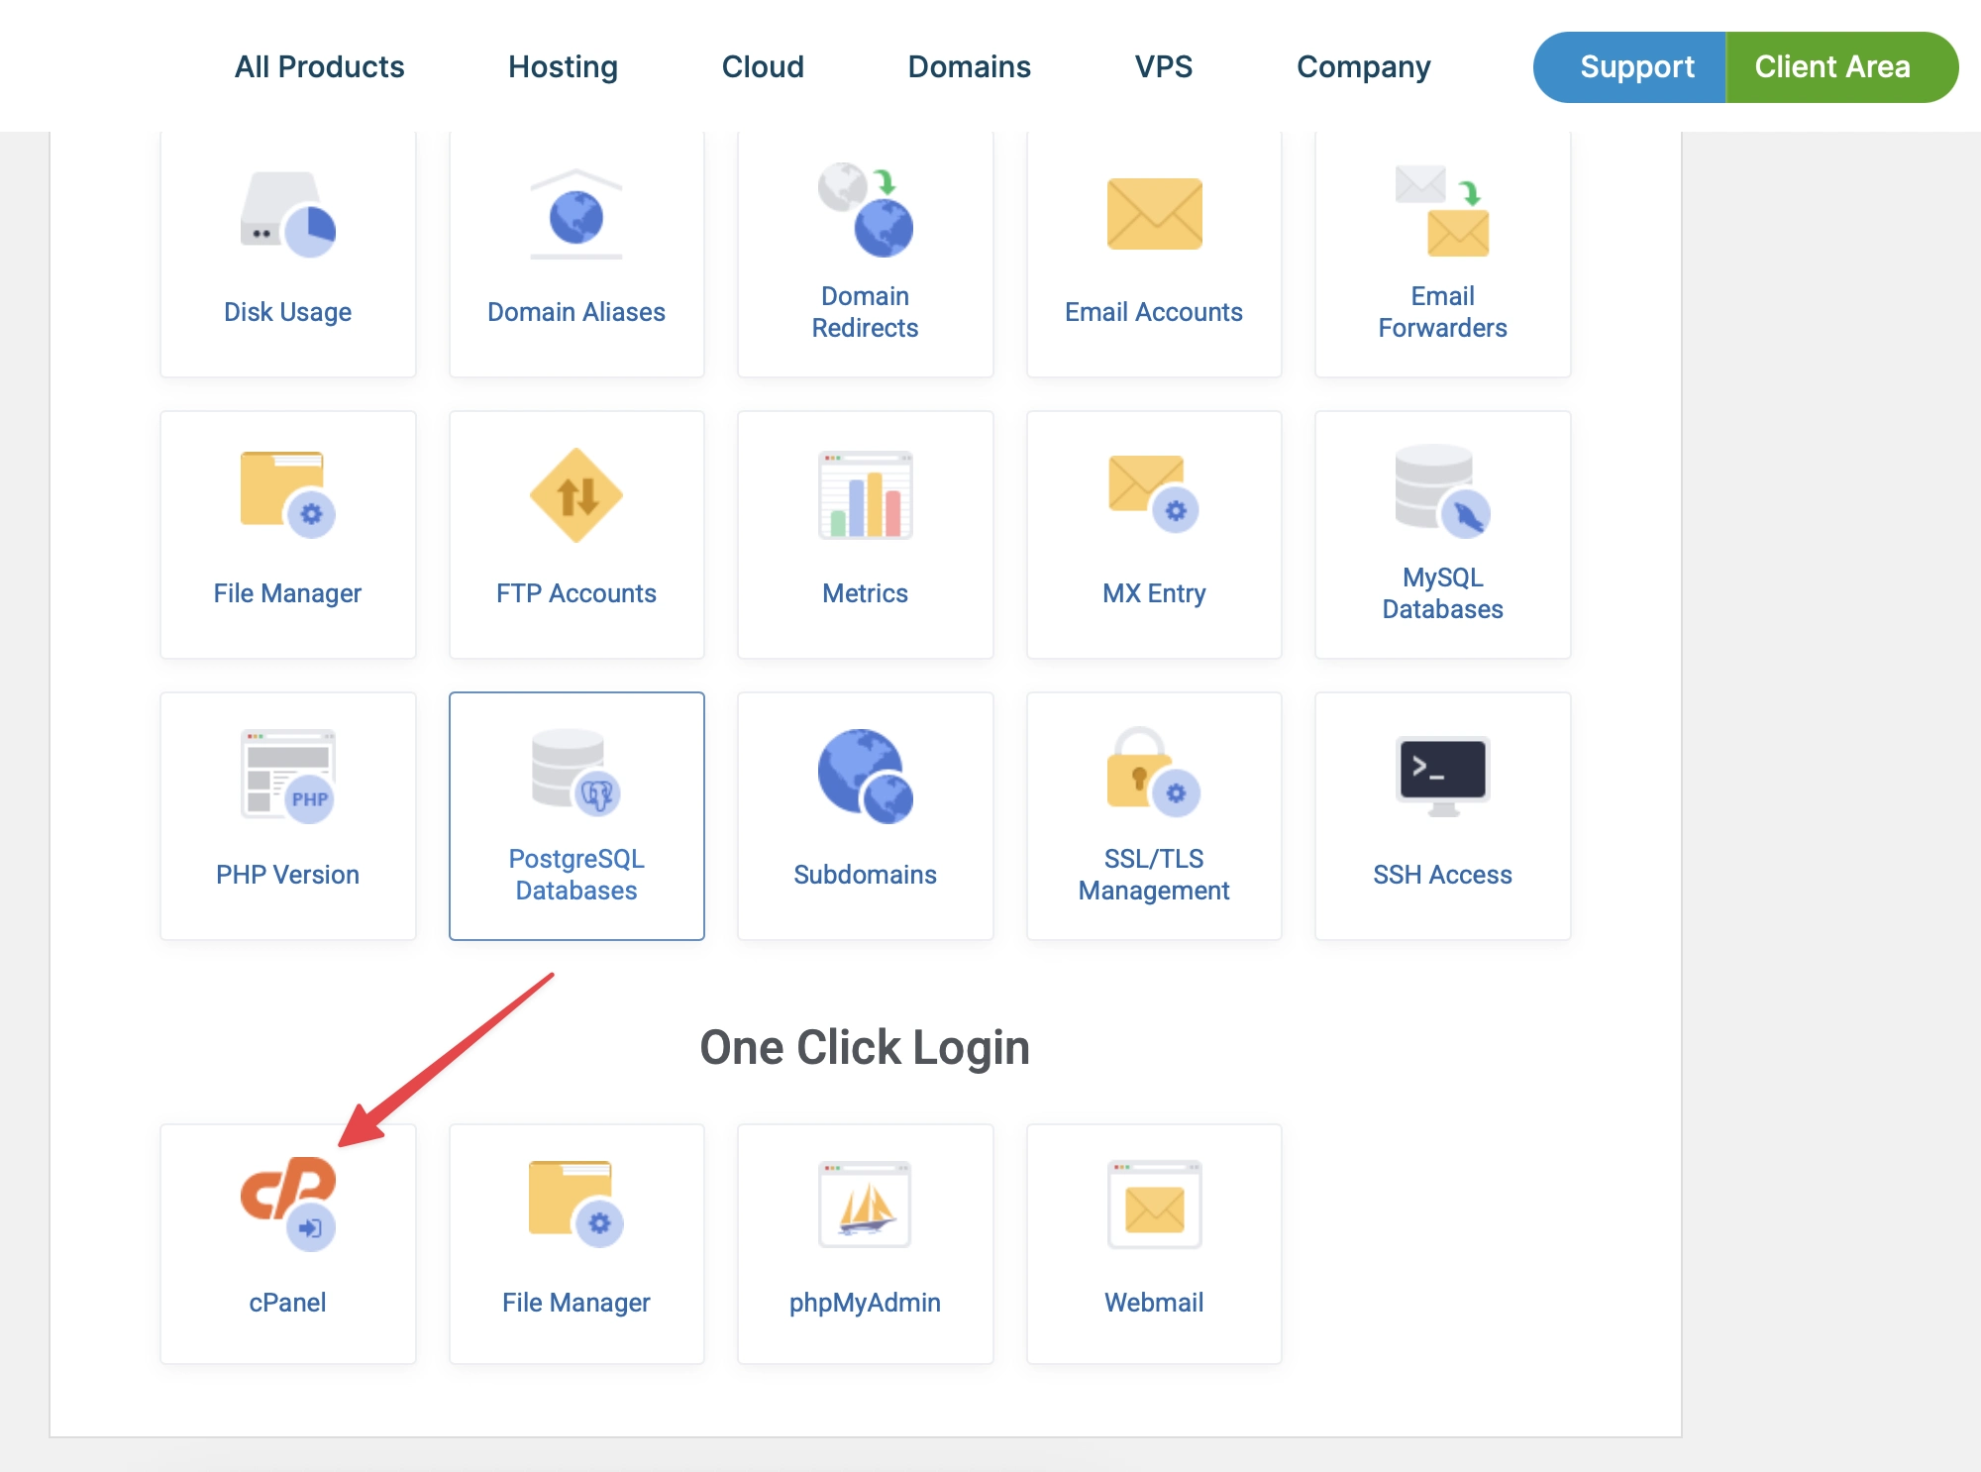This screenshot has height=1472, width=1981.
Task: Click the Subdomains text label
Action: tap(865, 875)
